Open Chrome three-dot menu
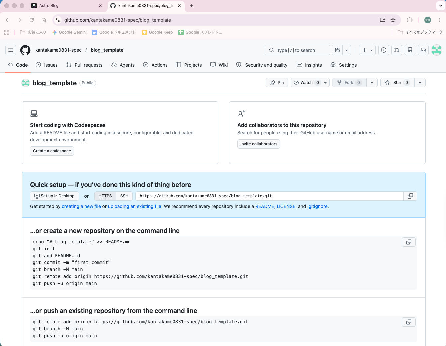 440,20
